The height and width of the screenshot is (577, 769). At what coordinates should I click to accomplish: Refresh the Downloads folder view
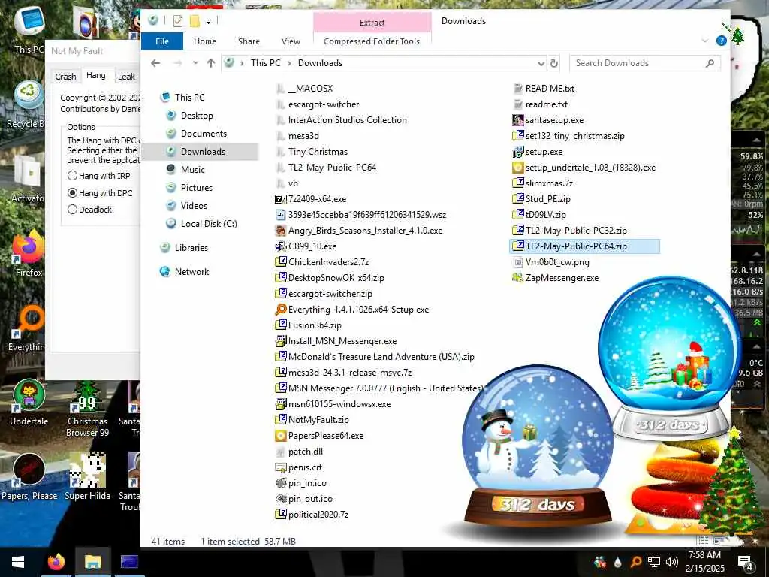(x=554, y=63)
